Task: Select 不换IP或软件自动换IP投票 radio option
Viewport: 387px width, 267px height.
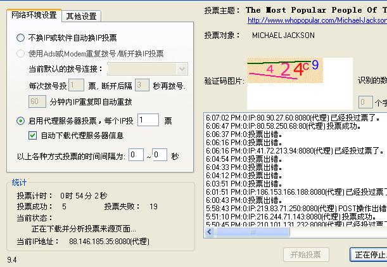Action: pyautogui.click(x=20, y=38)
